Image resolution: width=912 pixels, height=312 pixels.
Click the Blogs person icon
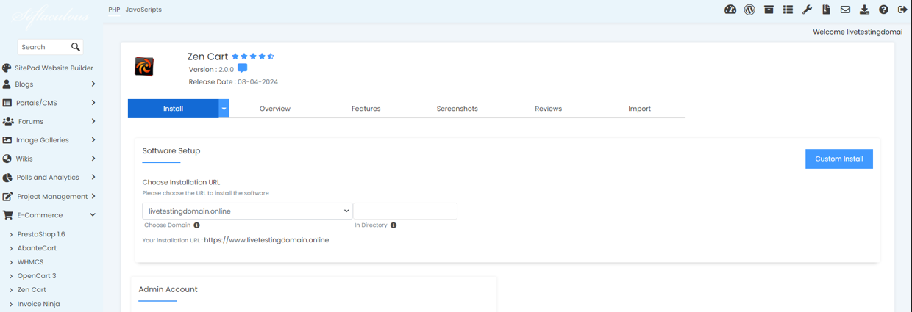7,84
